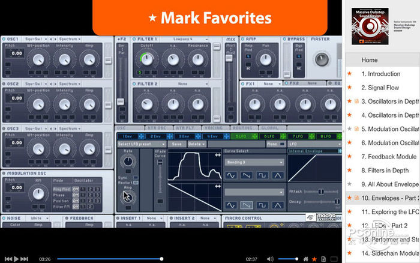Click the LFO preset Save button
This screenshot has height=263, width=420.
[176, 144]
